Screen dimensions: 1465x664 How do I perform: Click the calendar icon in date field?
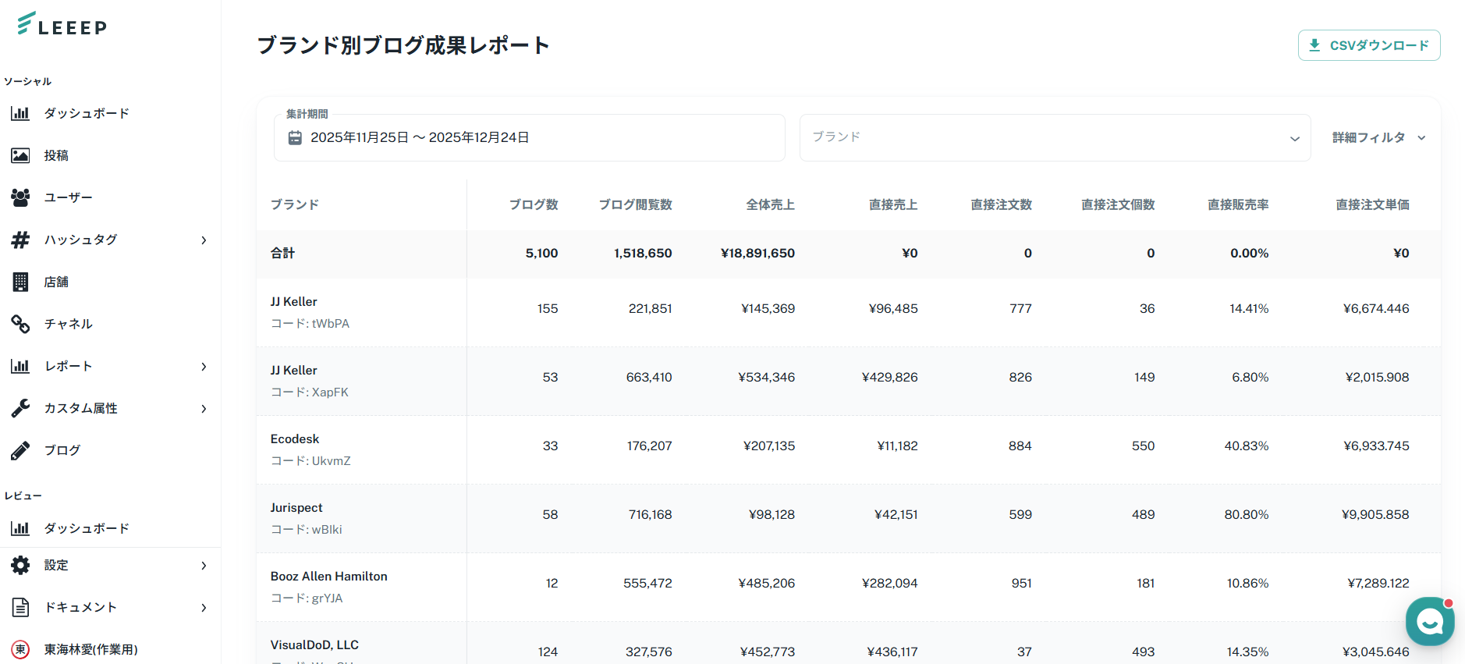coord(295,138)
